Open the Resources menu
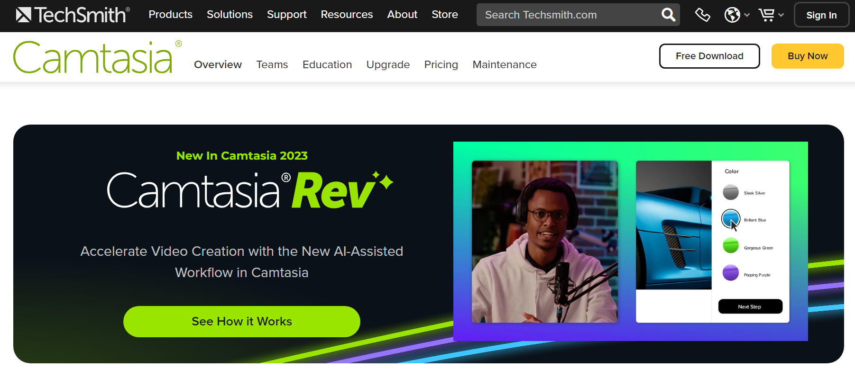 click(x=347, y=15)
